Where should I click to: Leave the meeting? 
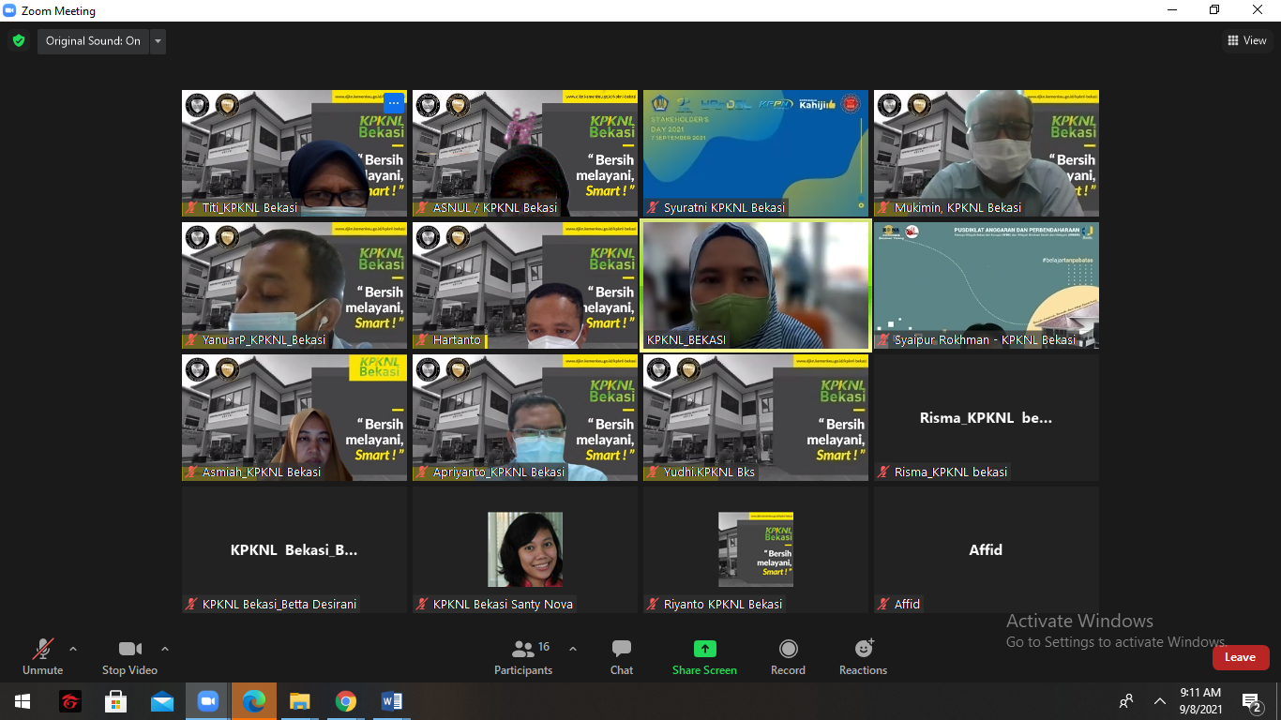click(1240, 657)
